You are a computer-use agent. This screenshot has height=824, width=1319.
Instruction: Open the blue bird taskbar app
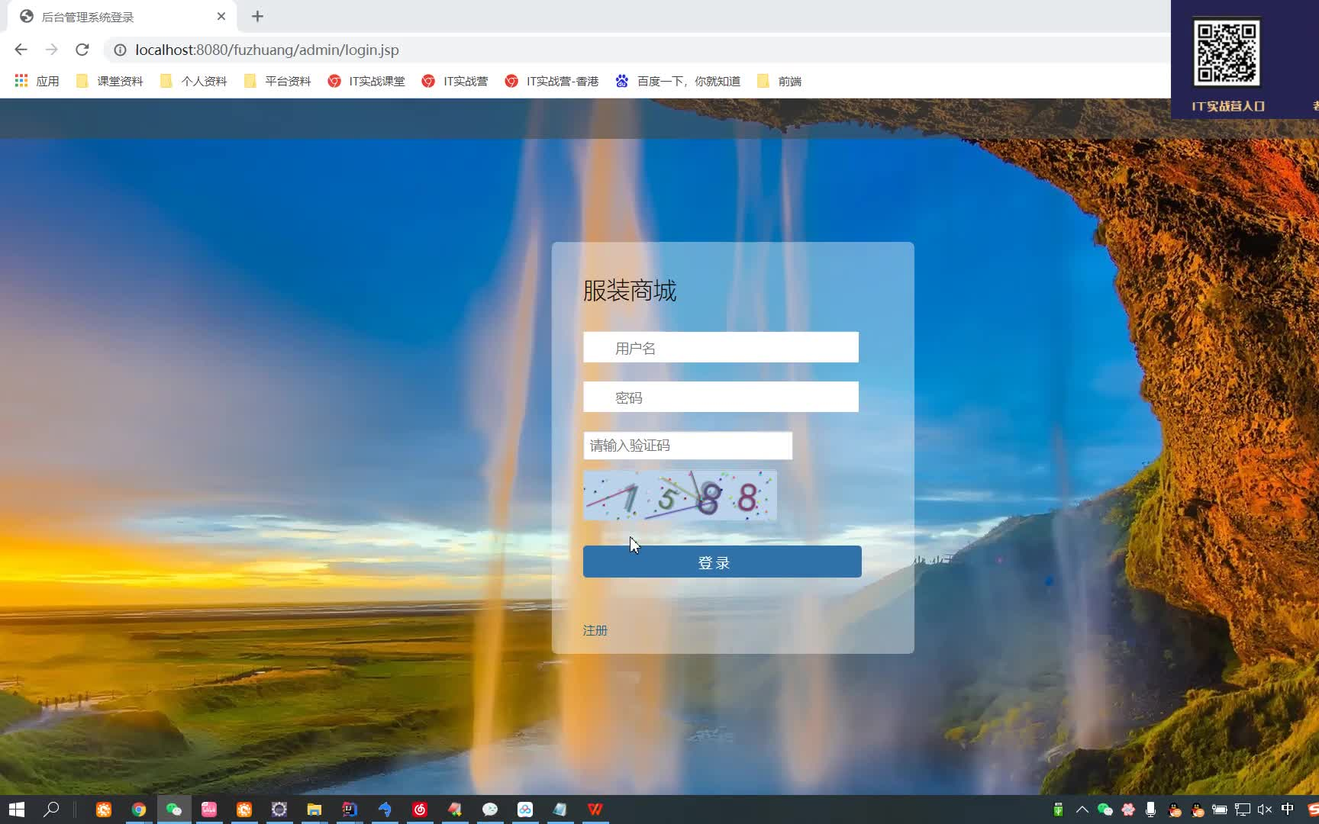coord(385,809)
